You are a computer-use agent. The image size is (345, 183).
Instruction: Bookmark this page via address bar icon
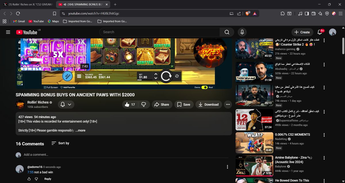55,13
